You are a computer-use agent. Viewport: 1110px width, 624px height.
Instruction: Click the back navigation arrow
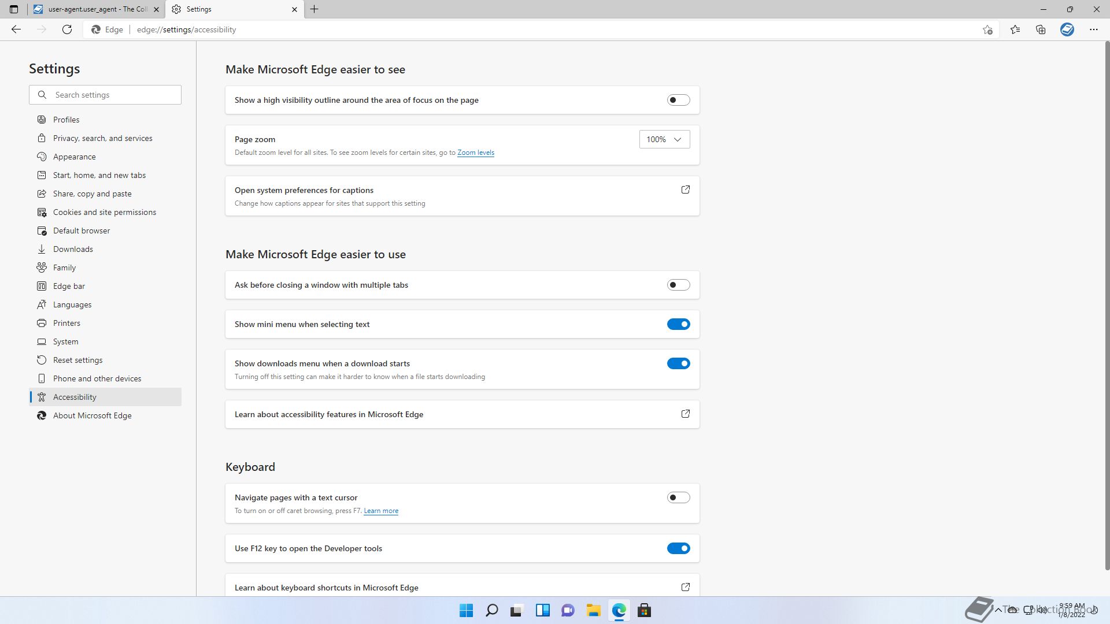[16, 29]
